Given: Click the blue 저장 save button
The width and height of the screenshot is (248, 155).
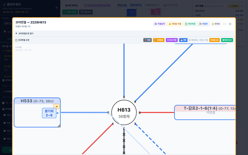Looking at the screenshot, I should (x=183, y=40).
